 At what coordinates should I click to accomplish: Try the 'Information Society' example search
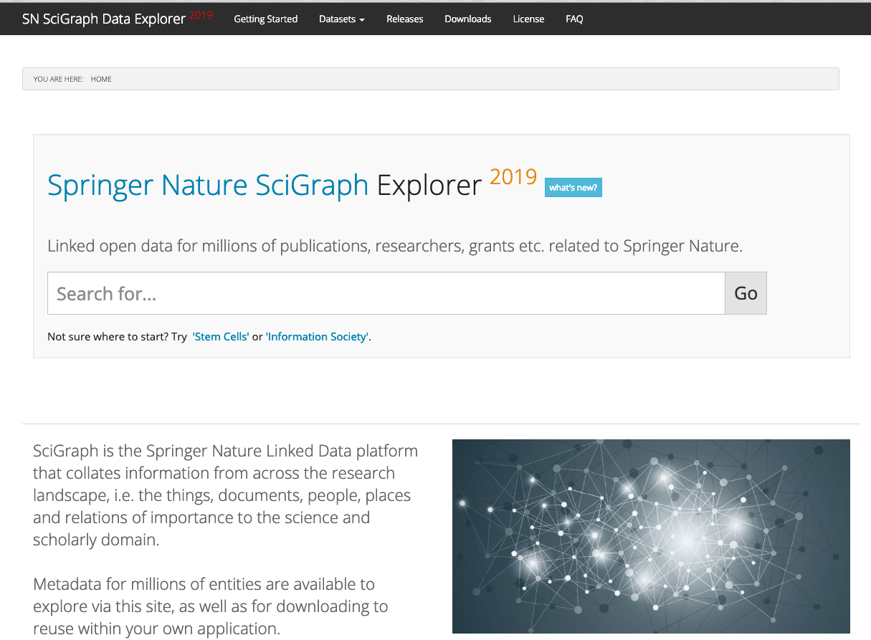(x=318, y=337)
